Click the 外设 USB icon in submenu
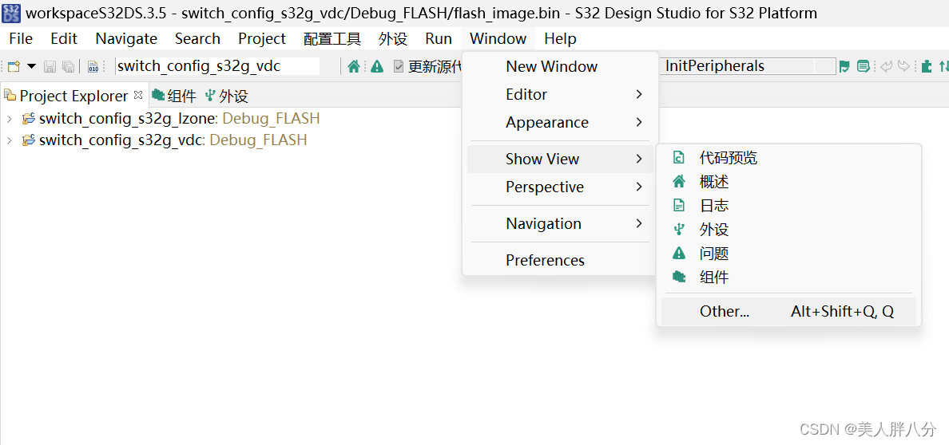This screenshot has width=949, height=445. point(679,229)
